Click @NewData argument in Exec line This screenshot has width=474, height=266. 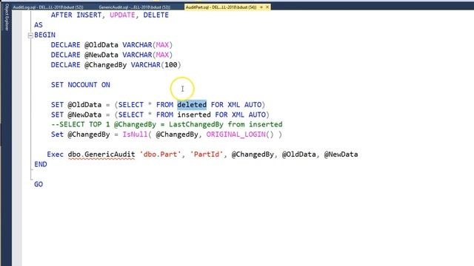tap(341, 154)
